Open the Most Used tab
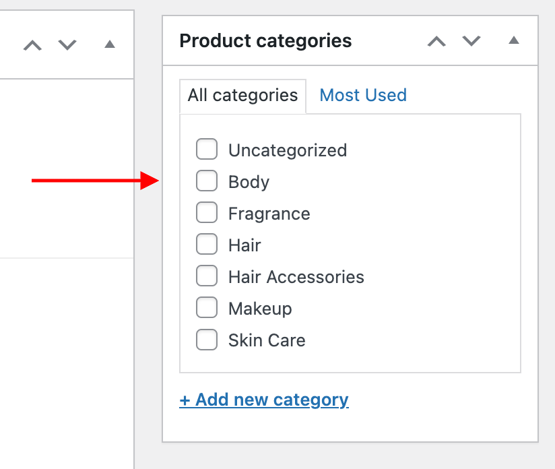 click(x=363, y=96)
